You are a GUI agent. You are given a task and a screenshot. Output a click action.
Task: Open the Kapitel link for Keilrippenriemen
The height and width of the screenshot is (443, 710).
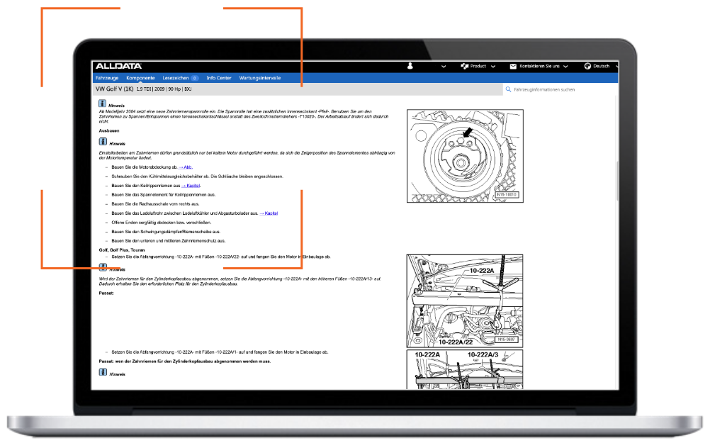click(x=191, y=186)
